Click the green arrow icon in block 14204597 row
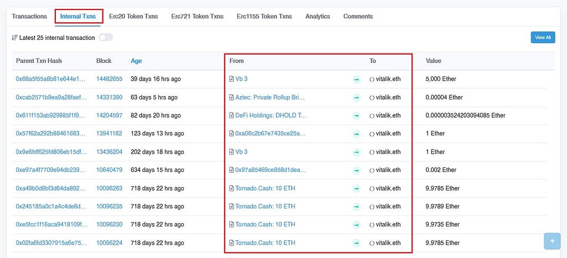Image resolution: width=567 pixels, height=258 pixels. [357, 116]
